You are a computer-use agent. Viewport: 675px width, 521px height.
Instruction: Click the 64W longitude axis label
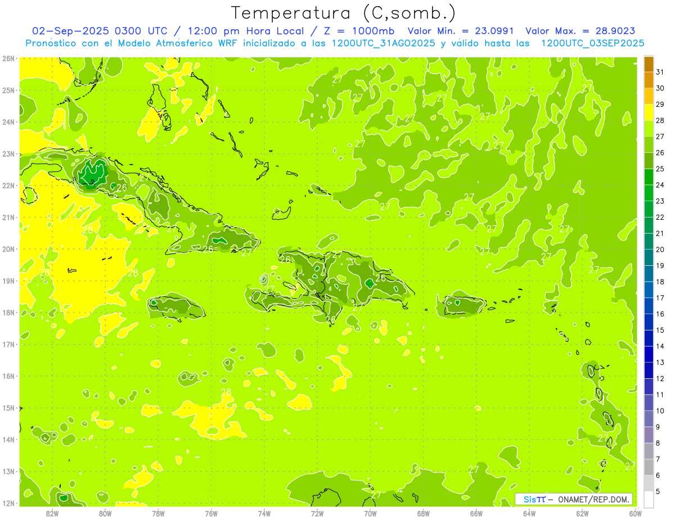pos(529,514)
